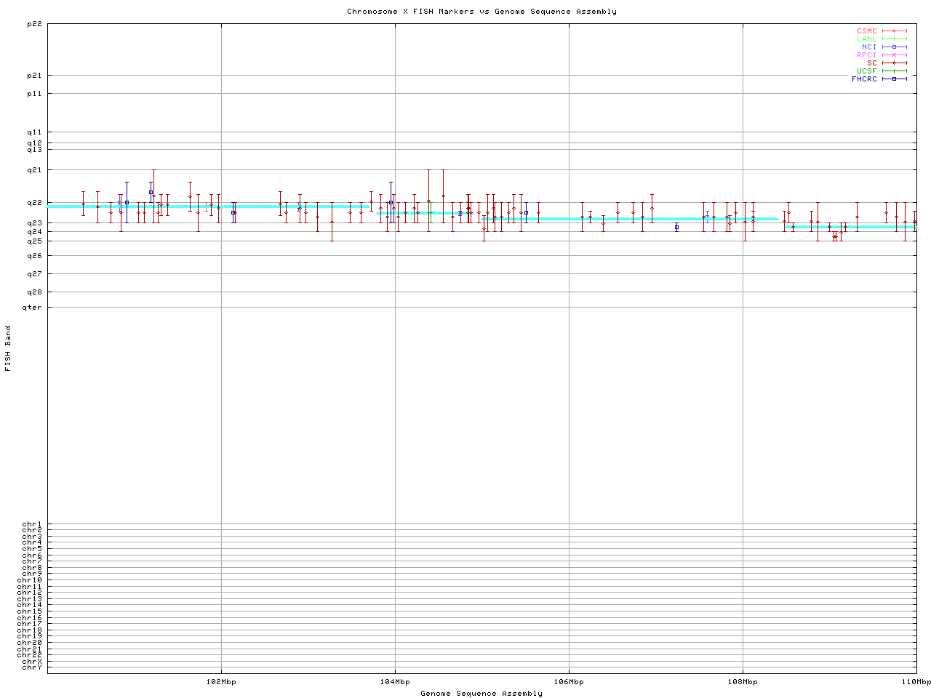931x698 pixels.
Task: Click the FHCRC legend square marker
Action: pos(894,79)
